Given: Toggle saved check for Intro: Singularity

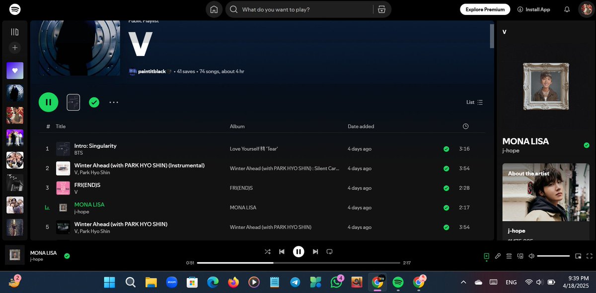Looking at the screenshot, I should [x=446, y=149].
